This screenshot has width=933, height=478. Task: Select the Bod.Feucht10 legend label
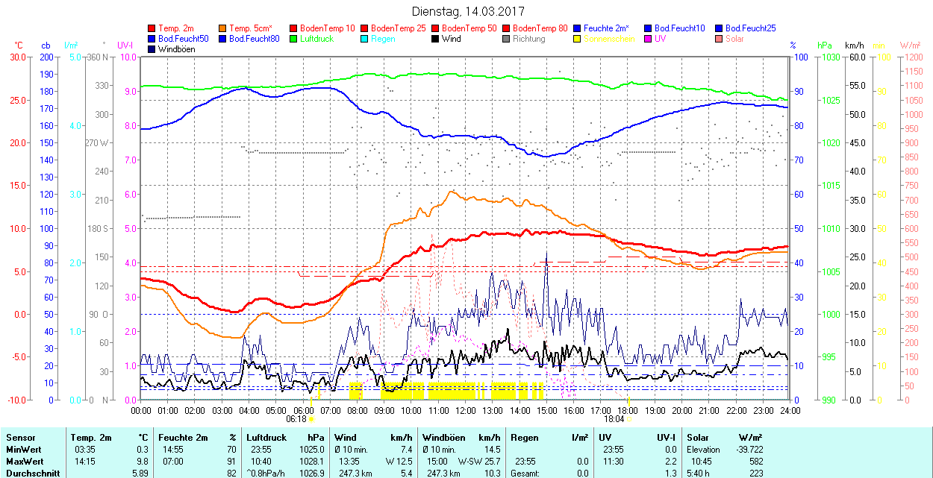pyautogui.click(x=680, y=28)
